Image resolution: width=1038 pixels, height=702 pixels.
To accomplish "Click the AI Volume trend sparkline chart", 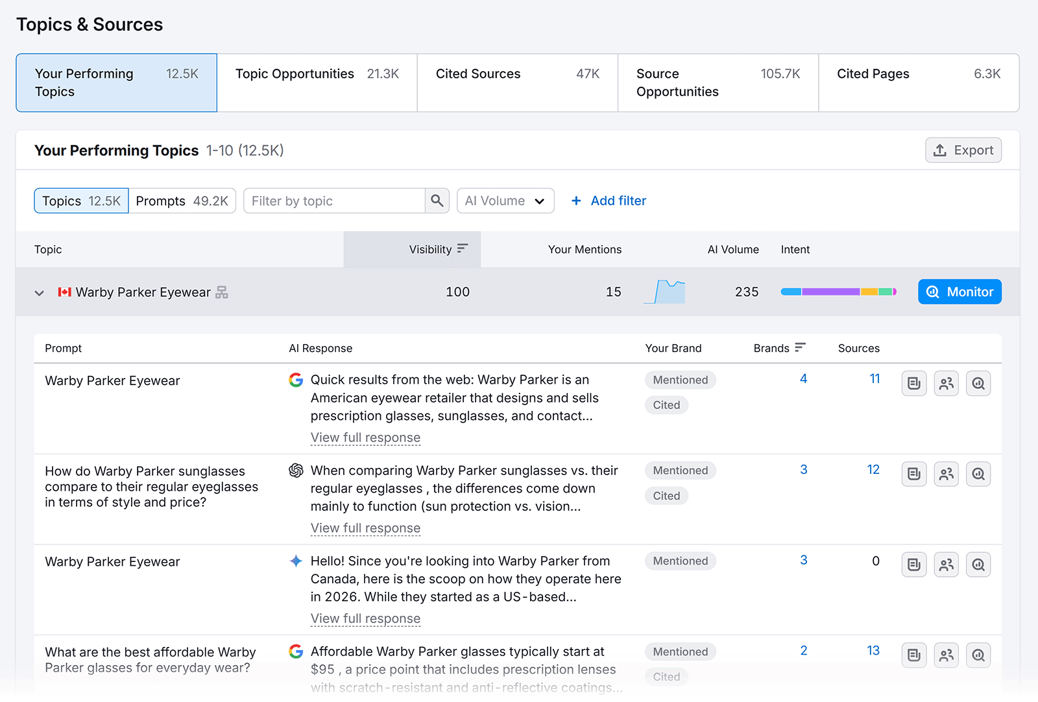I will tap(664, 292).
